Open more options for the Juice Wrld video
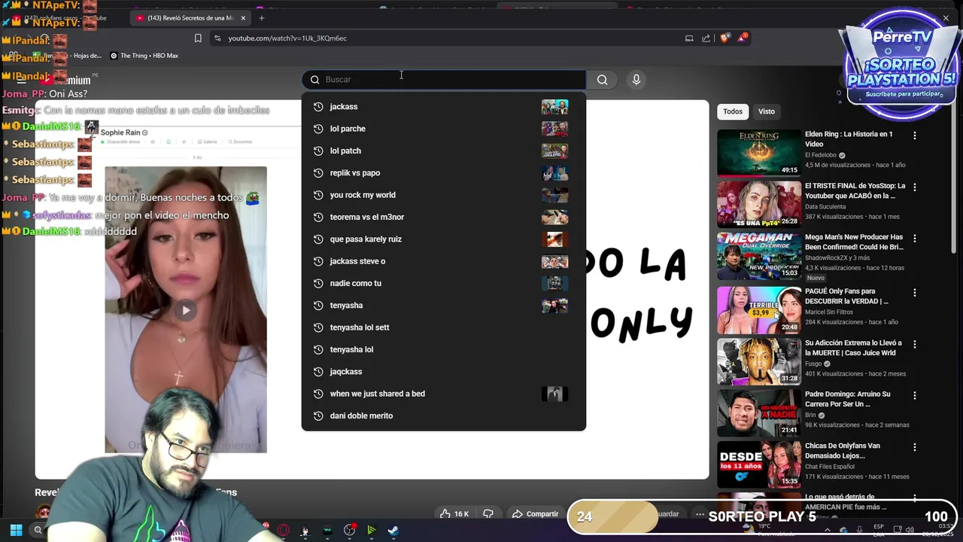Screen dimensions: 963x542 point(915,344)
